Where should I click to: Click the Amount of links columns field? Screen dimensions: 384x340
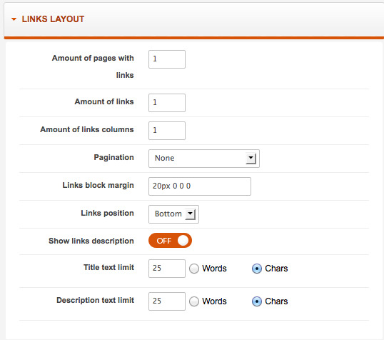click(167, 131)
